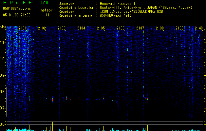Click the 2131 time marker
This screenshot has width=206, height=131.
(x=23, y=28)
